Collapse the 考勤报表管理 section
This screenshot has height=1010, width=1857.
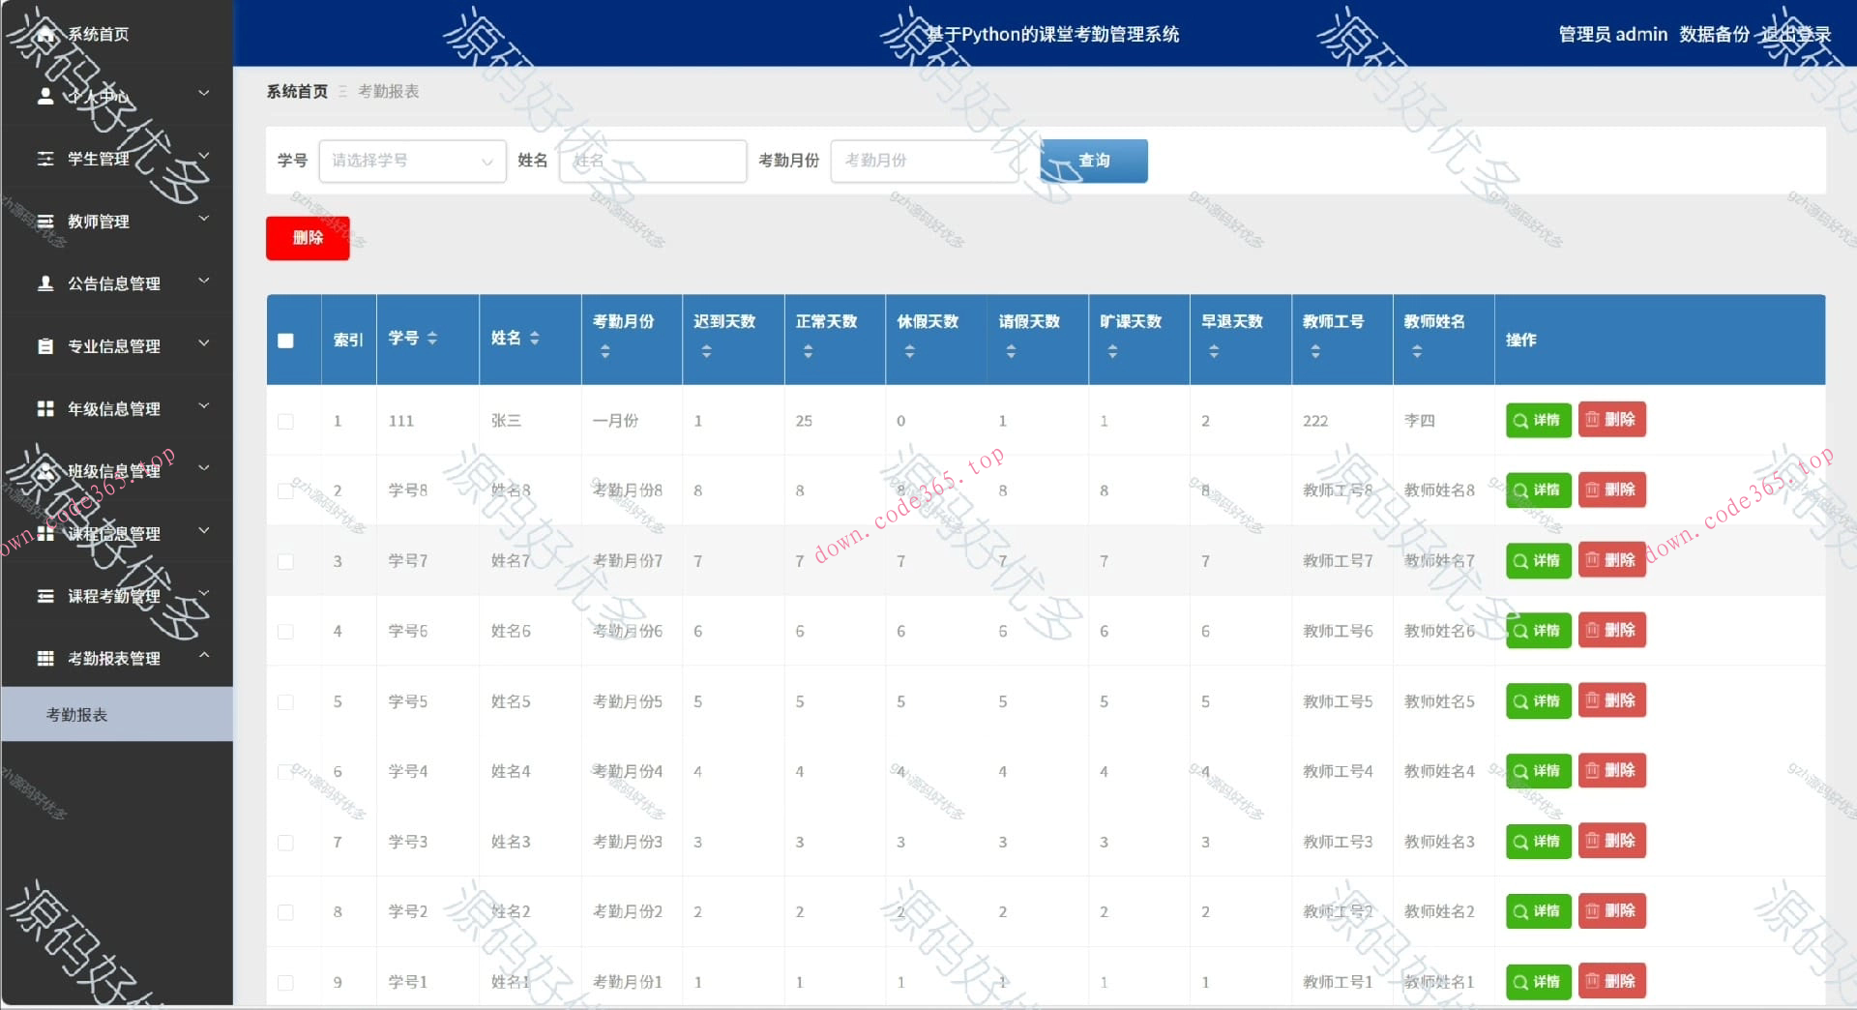[203, 654]
